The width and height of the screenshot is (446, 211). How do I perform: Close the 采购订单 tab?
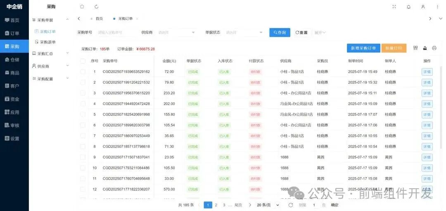click(137, 19)
